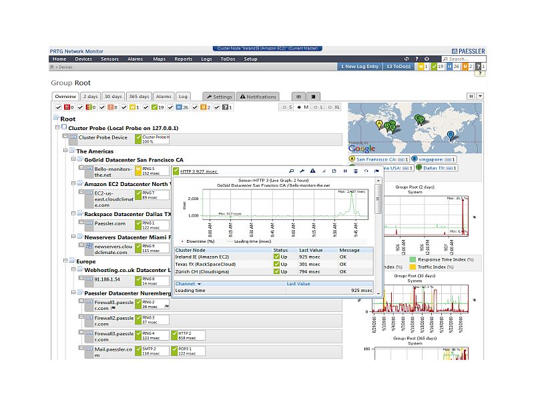
Task: Toggle the red down sensors filter checkbox
Action: click(59, 107)
